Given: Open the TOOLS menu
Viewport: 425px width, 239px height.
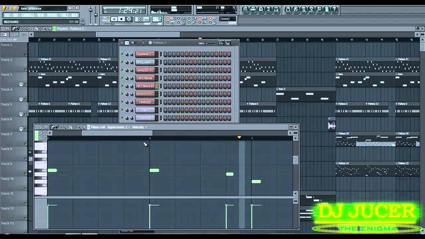Looking at the screenshot, I should pos(64,15).
